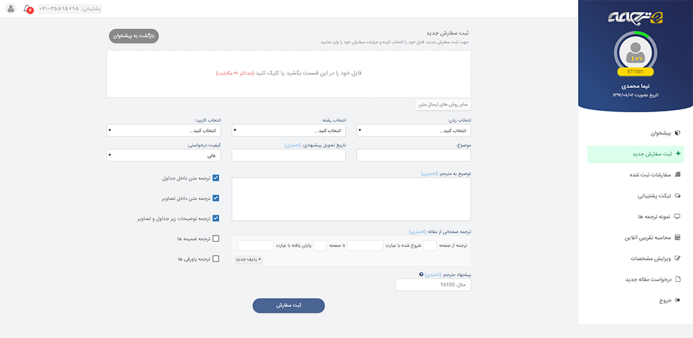Click the document icon beside درخواست مقاله جدید
Viewport: 693px width, 338px height.
pyautogui.click(x=679, y=279)
